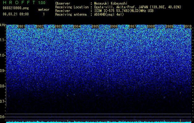Select the 0907 time label
This screenshot has width=194, height=123.
coord(132,26)
